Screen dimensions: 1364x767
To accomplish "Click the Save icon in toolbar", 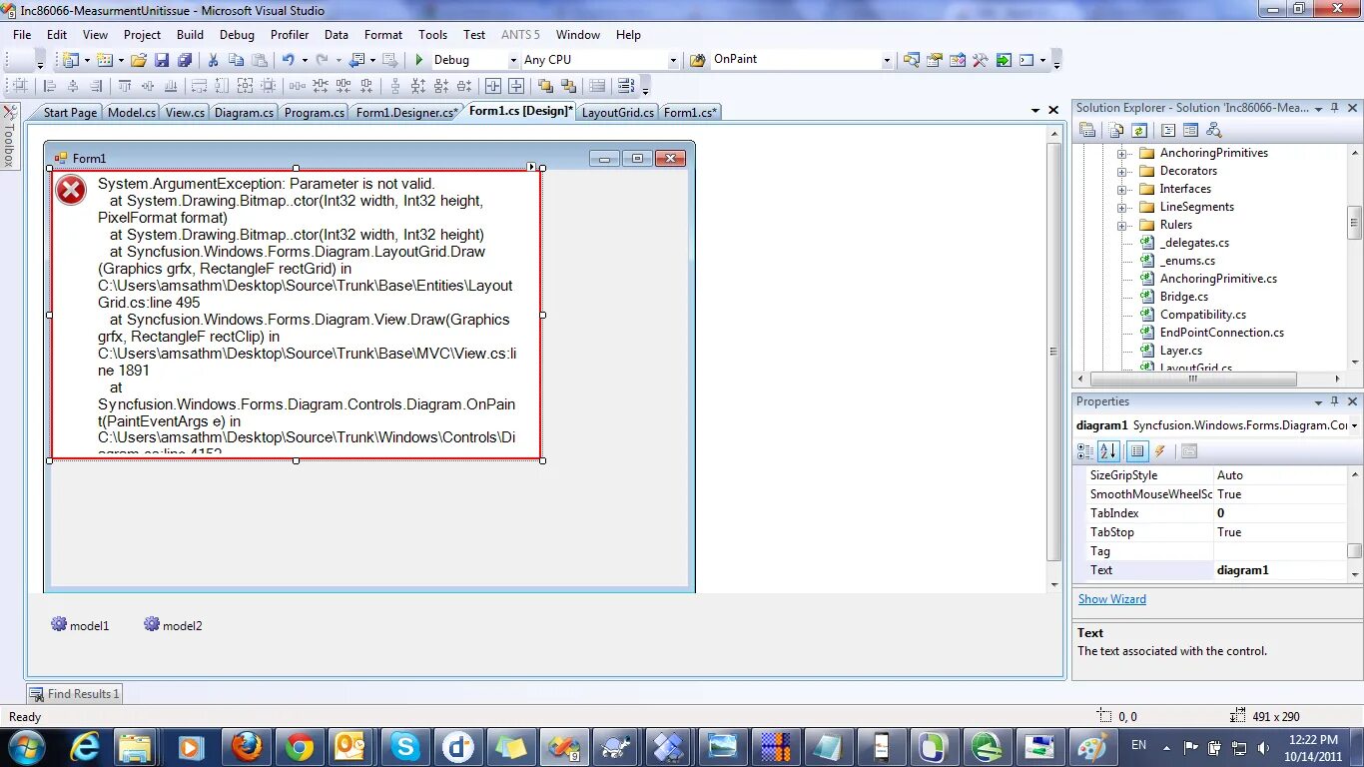I will (x=162, y=60).
